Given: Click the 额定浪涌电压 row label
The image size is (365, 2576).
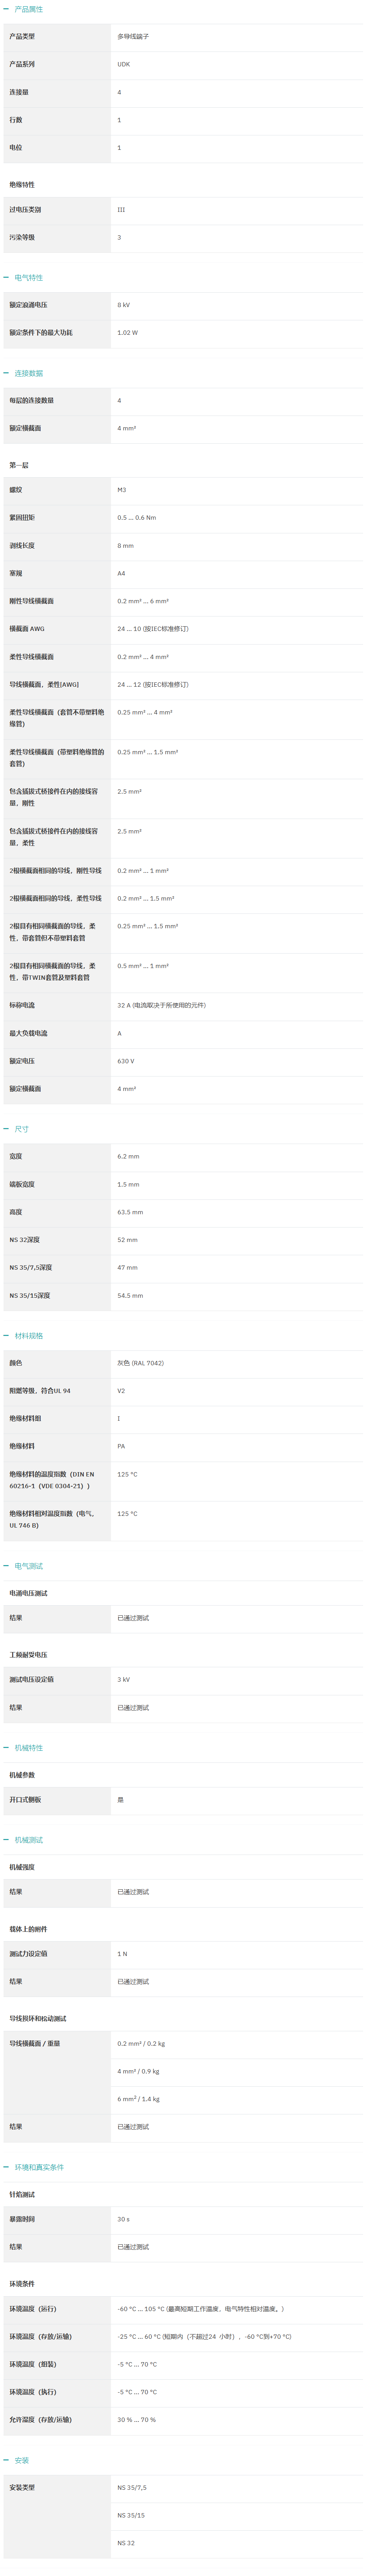Looking at the screenshot, I should pos(28,305).
